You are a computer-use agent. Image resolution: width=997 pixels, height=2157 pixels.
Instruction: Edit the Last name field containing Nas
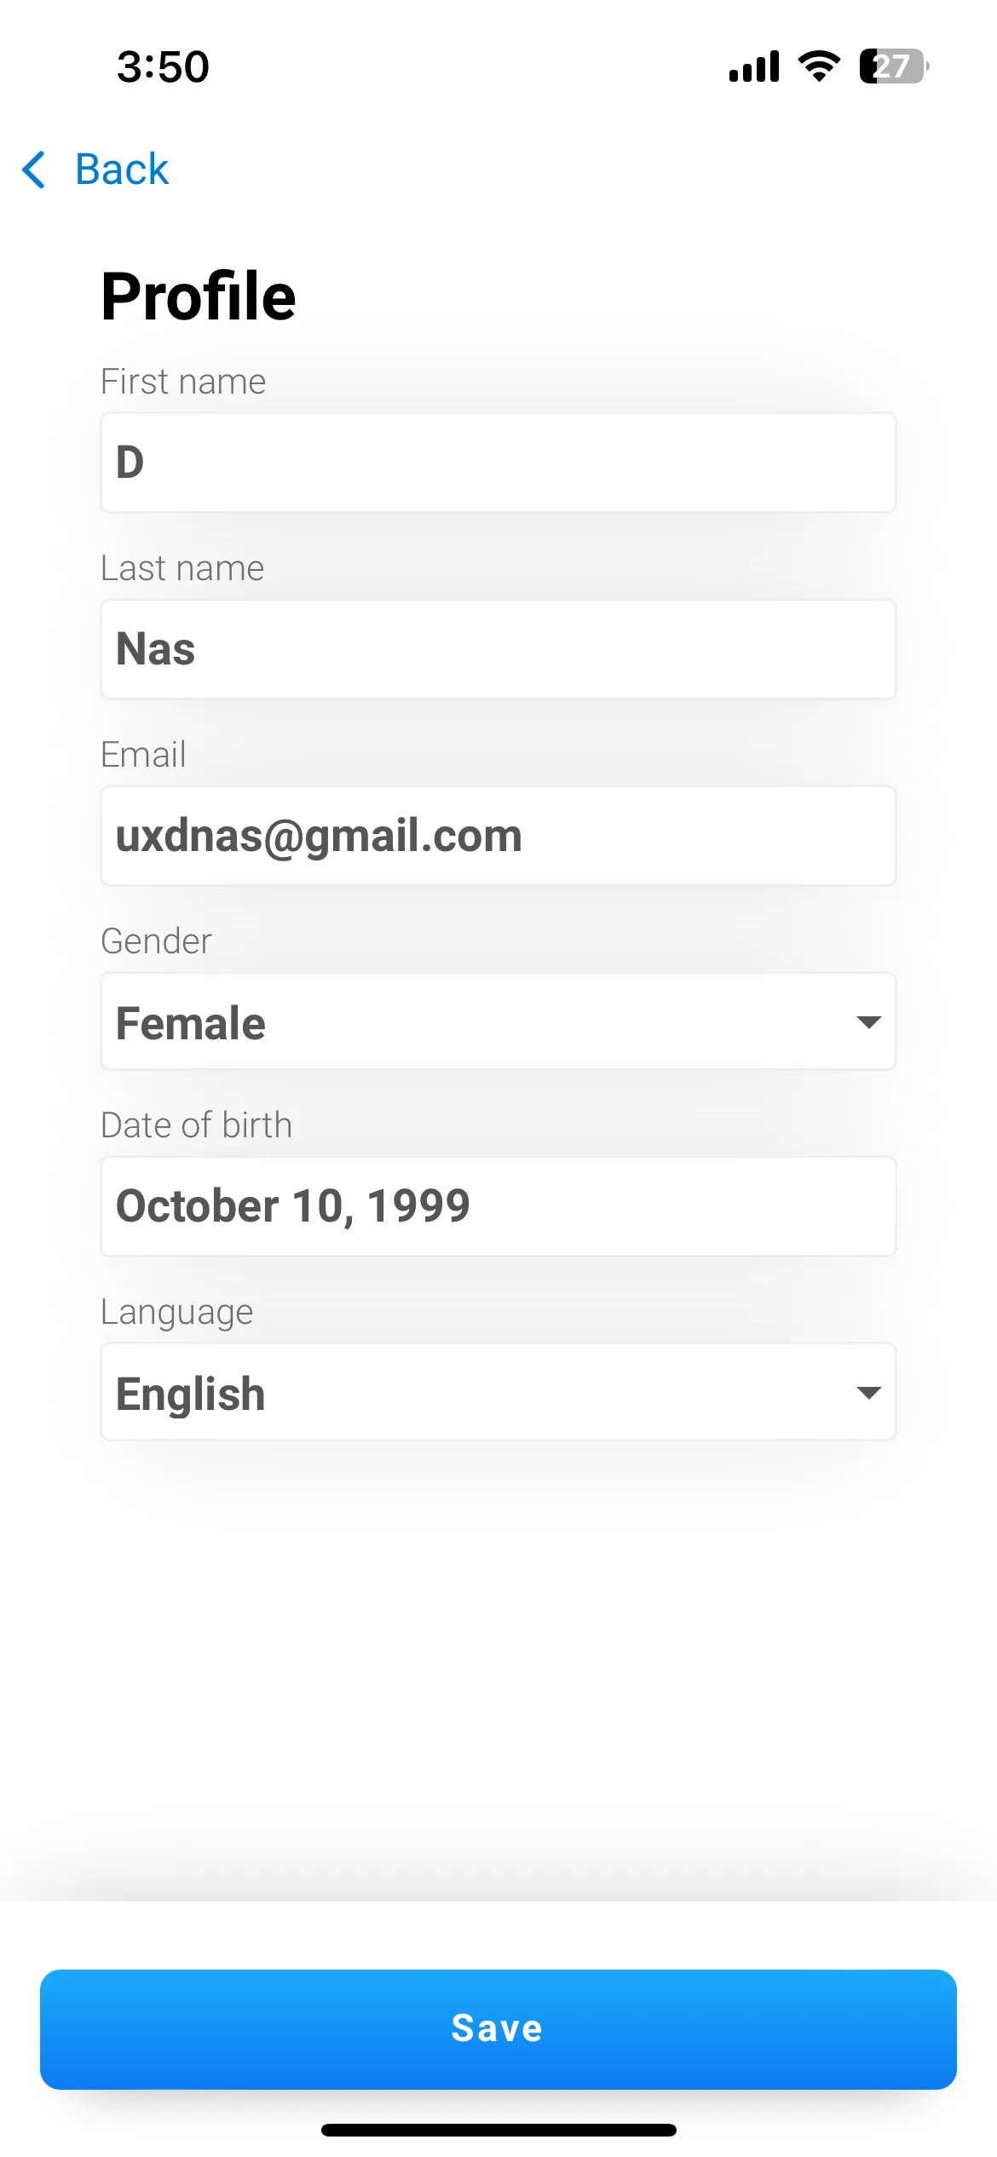498,649
